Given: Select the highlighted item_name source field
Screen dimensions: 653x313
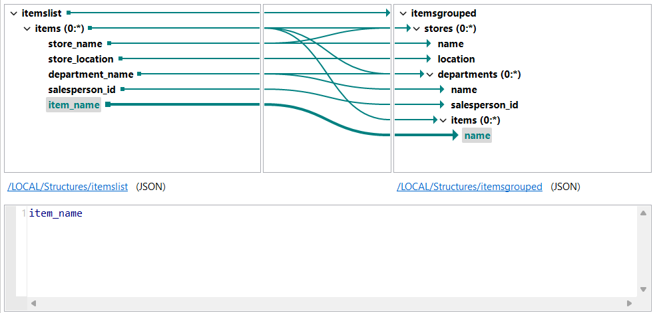Looking at the screenshot, I should point(74,105).
